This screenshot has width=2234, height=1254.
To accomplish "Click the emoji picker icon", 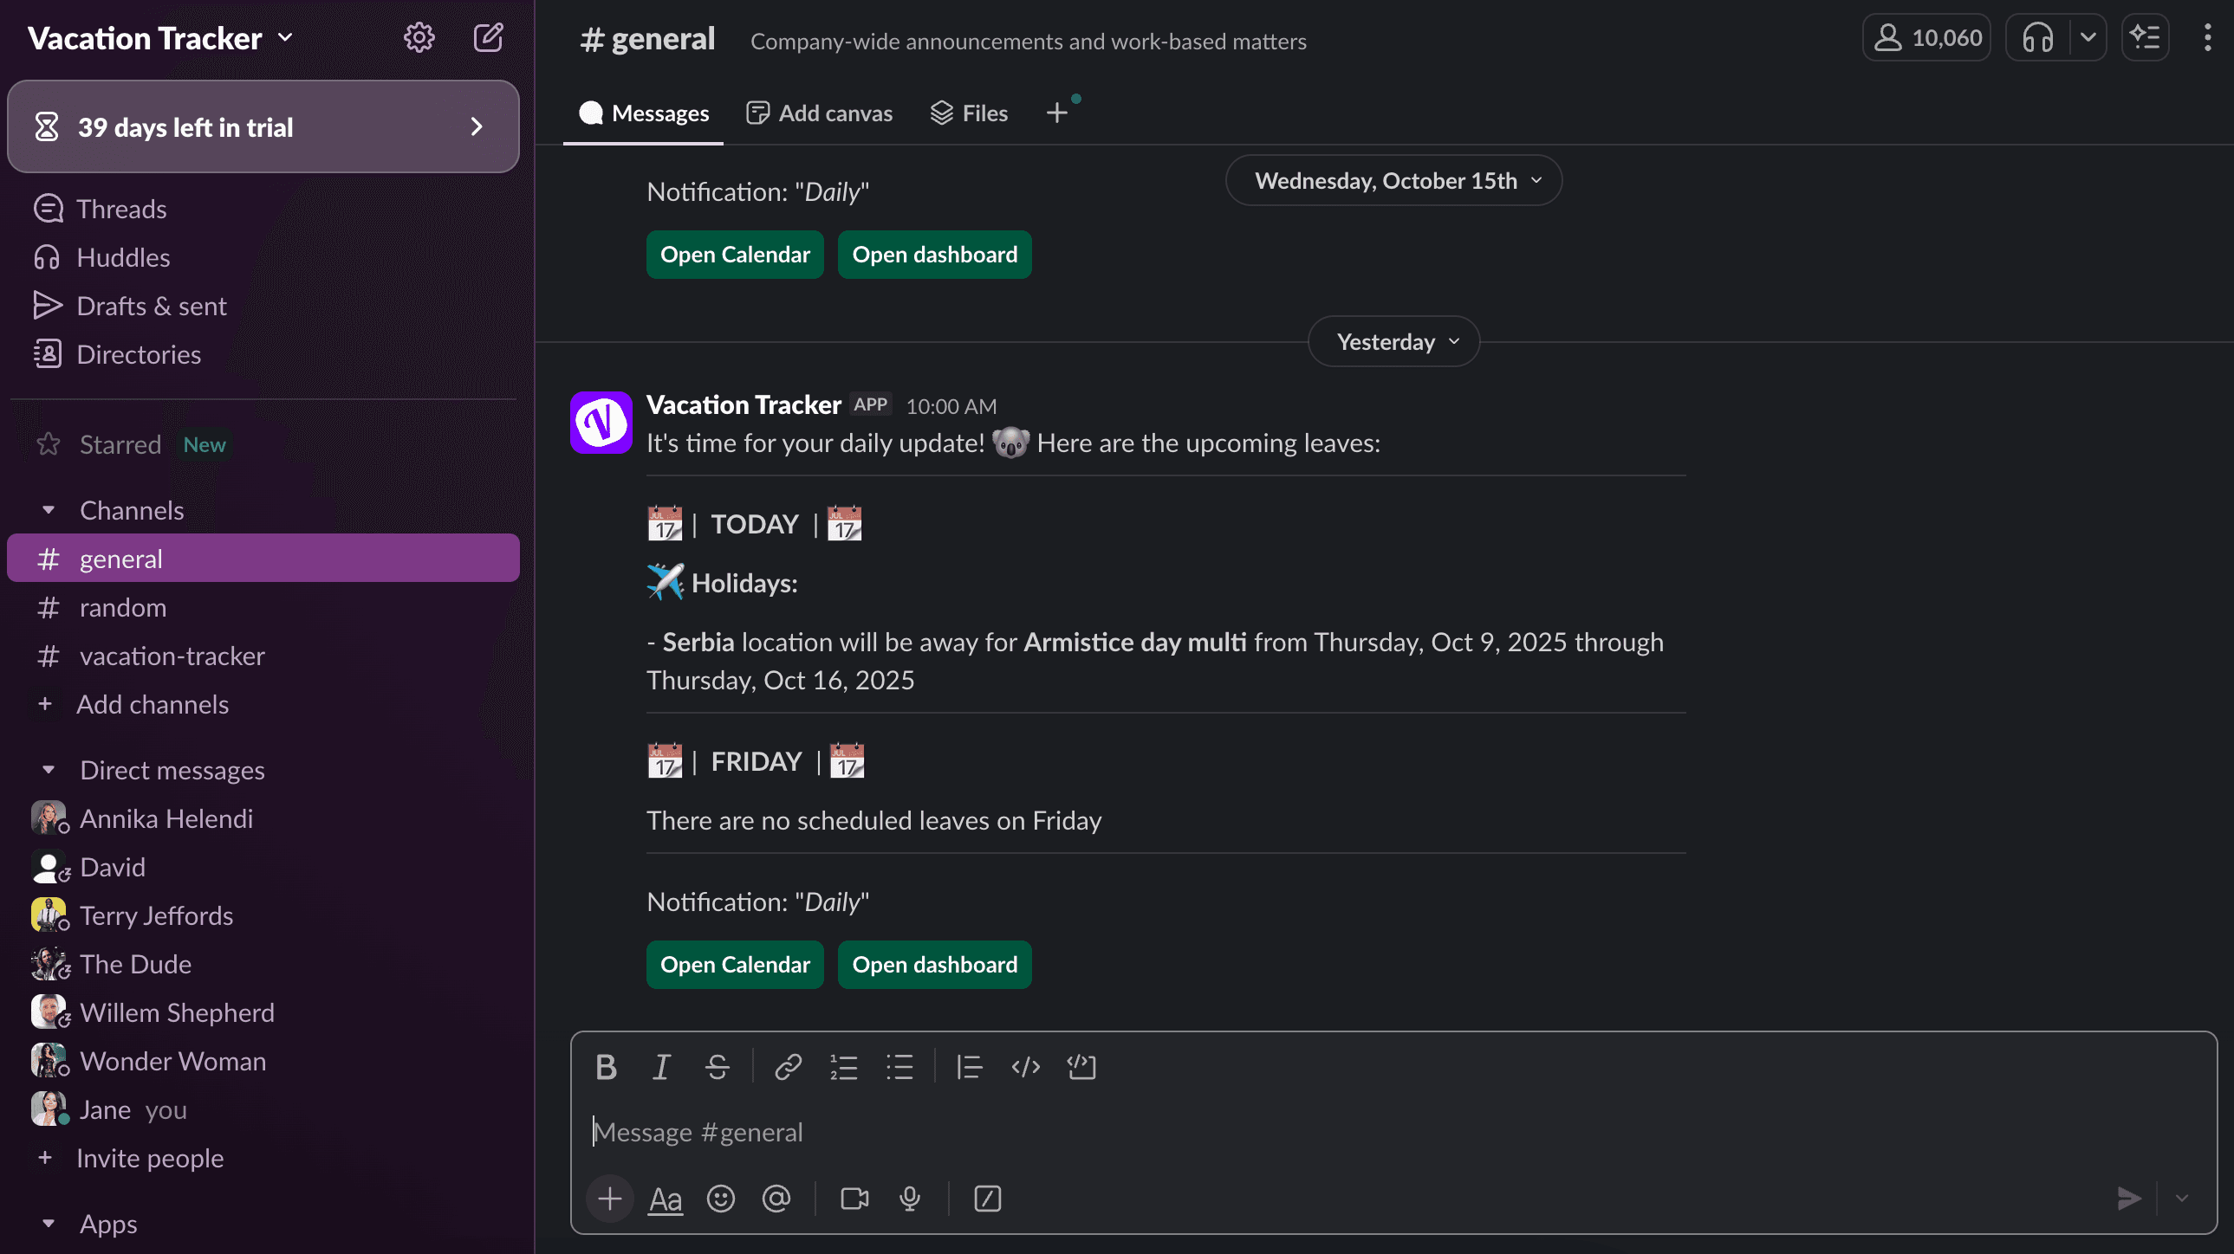I will pos(721,1199).
